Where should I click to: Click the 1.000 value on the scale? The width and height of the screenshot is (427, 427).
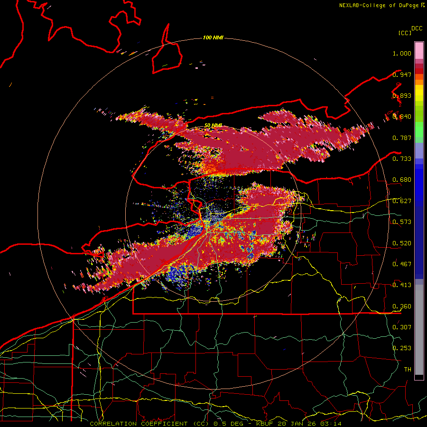(402, 53)
